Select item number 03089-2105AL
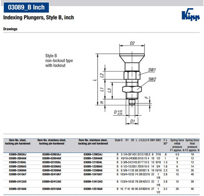Screen dimensions: 204x196 (18, 162)
